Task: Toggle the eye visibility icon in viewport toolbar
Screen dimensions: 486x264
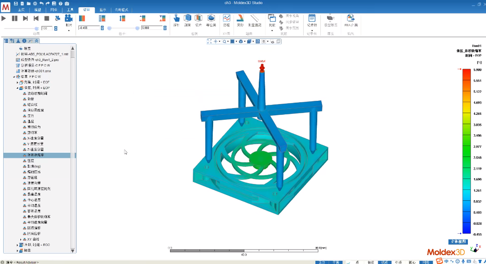Action: point(272,42)
